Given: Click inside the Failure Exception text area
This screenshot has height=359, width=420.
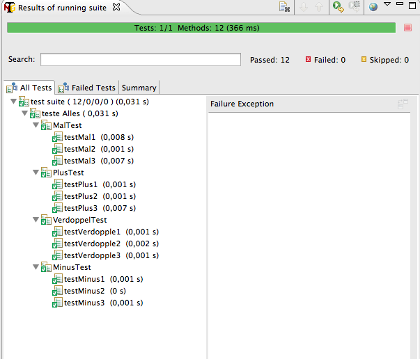Looking at the screenshot, I should (x=309, y=235).
